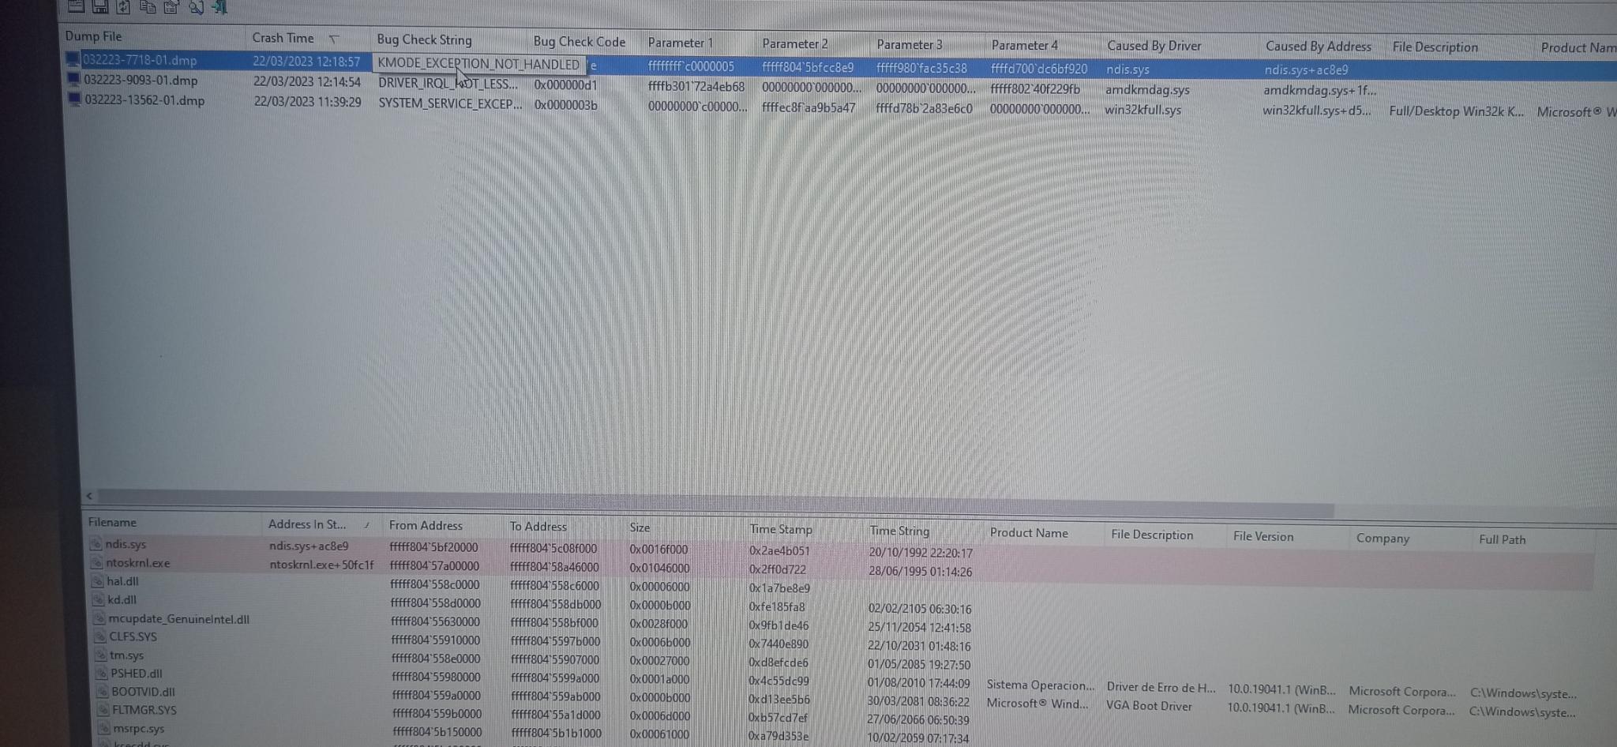This screenshot has width=1617, height=747.
Task: Click the ndis.sys+ac8e9 cell in lower pane
Action: tap(309, 546)
